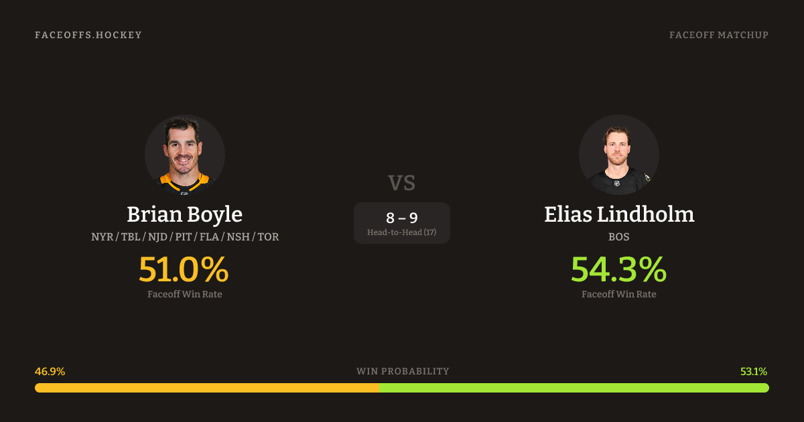Click the 51.0% faceoff win rate

(184, 269)
